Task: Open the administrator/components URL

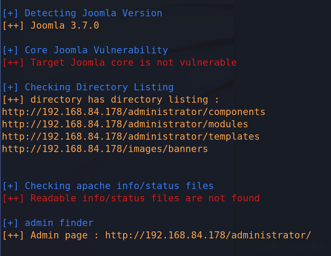Action: 133,112
